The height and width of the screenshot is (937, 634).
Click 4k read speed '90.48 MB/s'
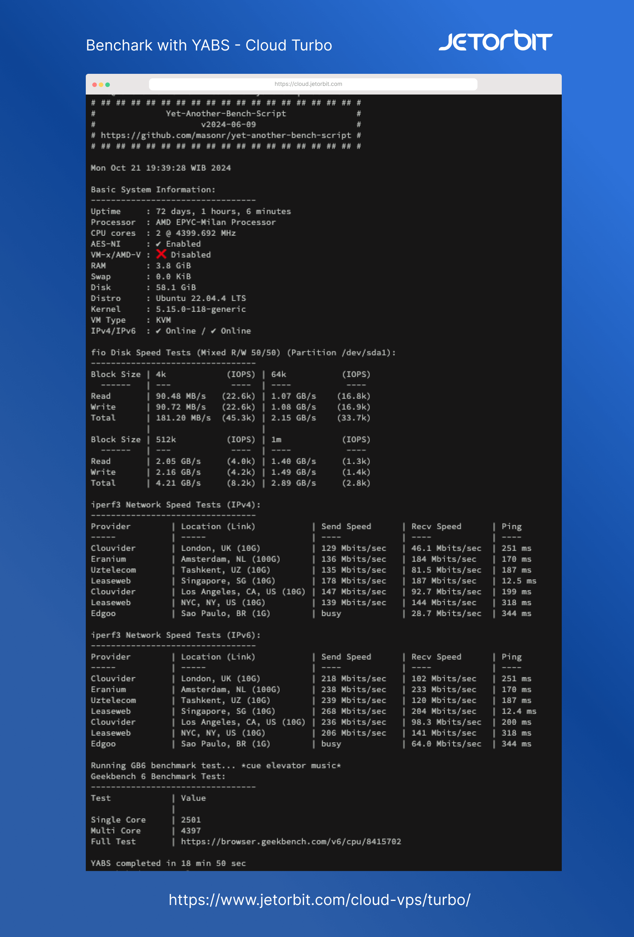(181, 396)
